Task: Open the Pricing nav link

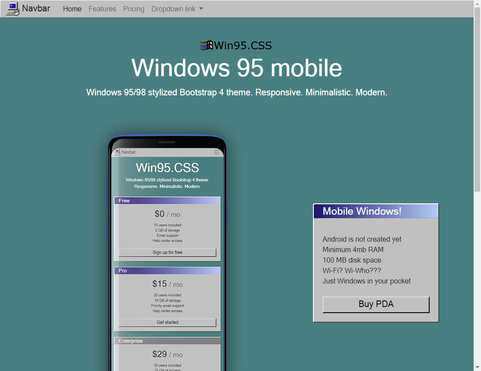Action: click(x=134, y=9)
